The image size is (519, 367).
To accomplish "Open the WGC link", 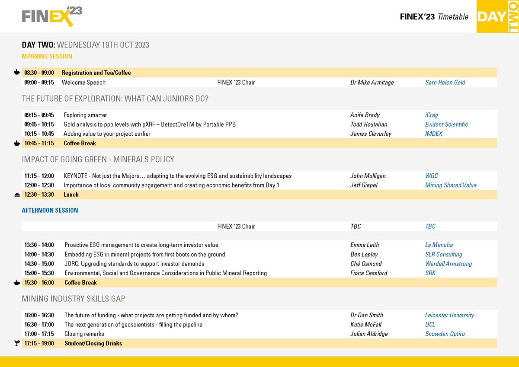I will pyautogui.click(x=432, y=176).
